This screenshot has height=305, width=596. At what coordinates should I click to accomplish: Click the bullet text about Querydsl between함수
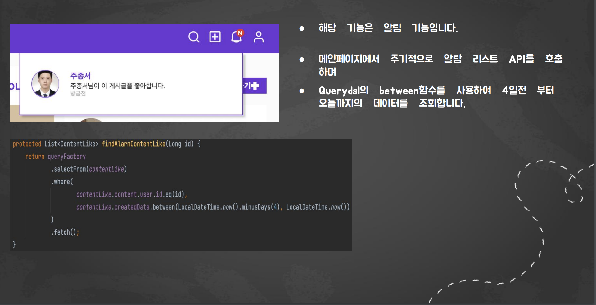[436, 96]
